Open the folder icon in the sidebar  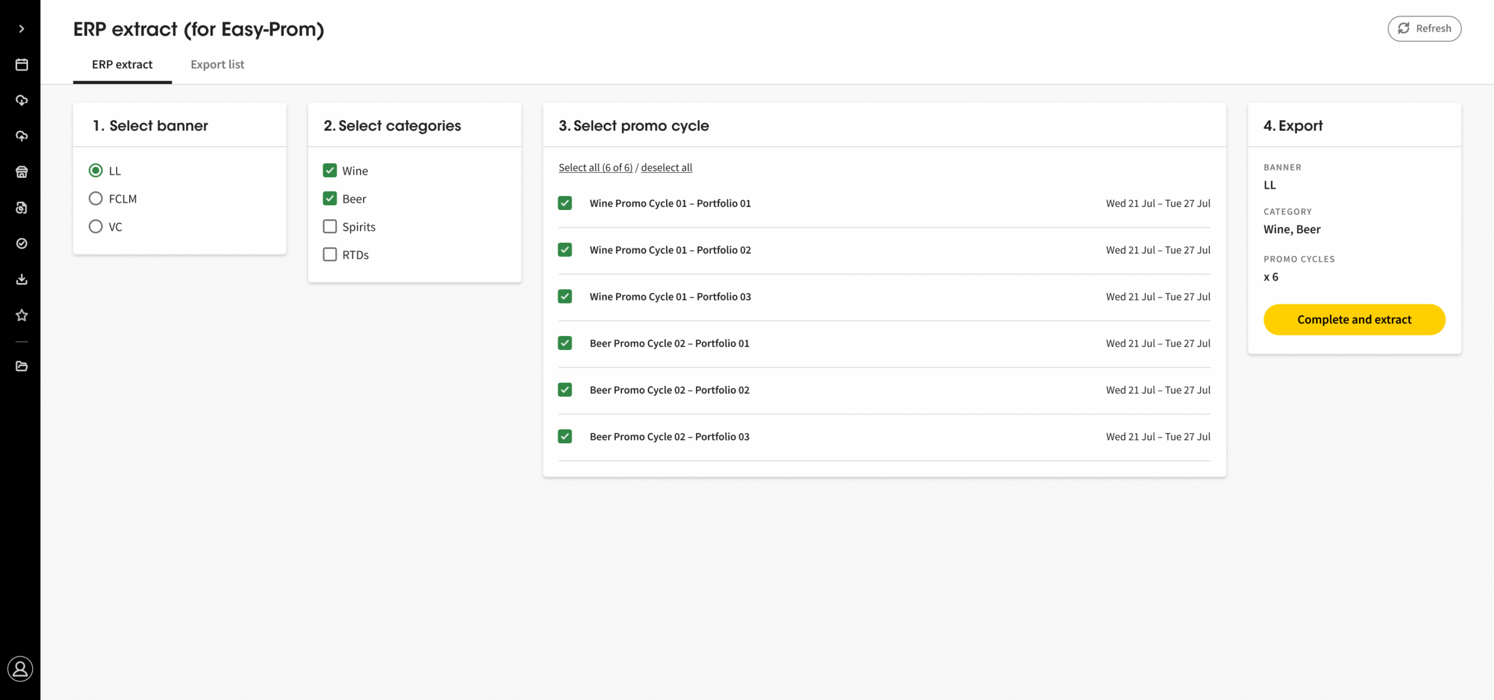[22, 366]
